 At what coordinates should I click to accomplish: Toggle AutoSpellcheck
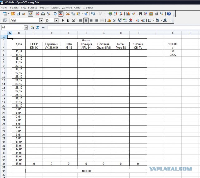click(61, 14)
